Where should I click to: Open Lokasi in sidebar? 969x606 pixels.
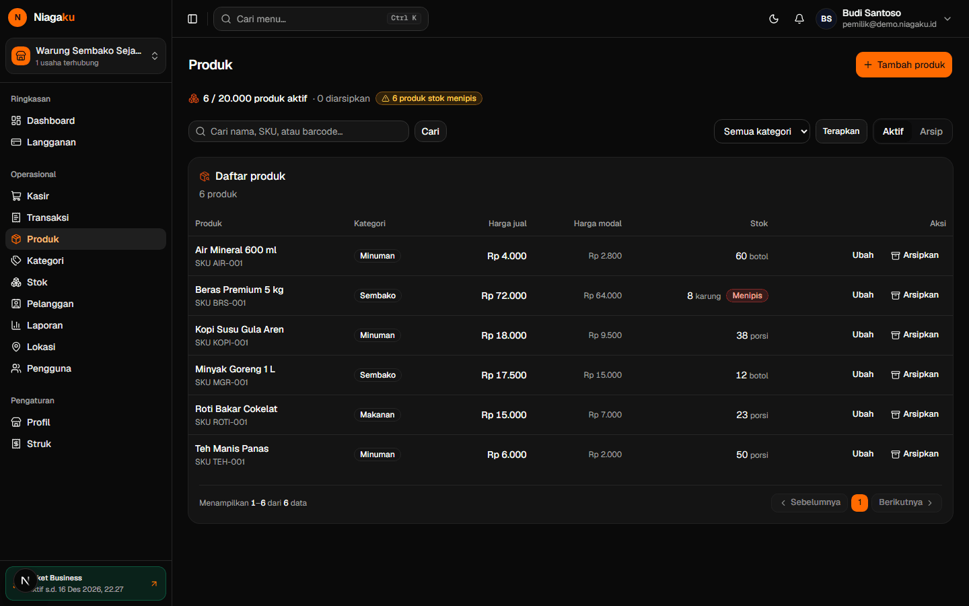(x=85, y=347)
